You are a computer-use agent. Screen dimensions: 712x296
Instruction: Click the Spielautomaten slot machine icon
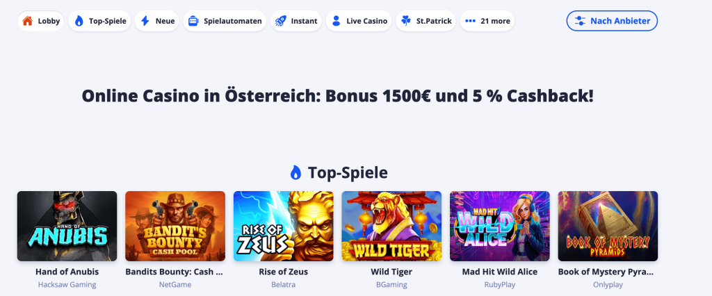pos(193,21)
